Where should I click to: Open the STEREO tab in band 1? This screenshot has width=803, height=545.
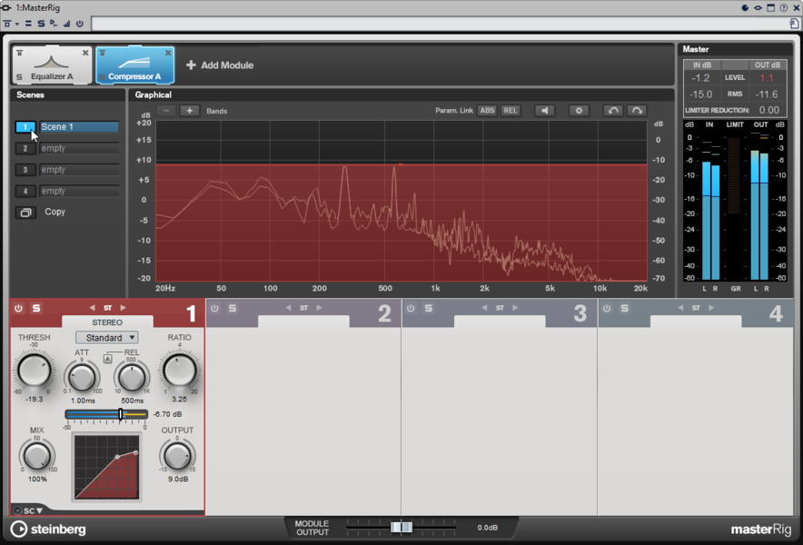[x=107, y=322]
